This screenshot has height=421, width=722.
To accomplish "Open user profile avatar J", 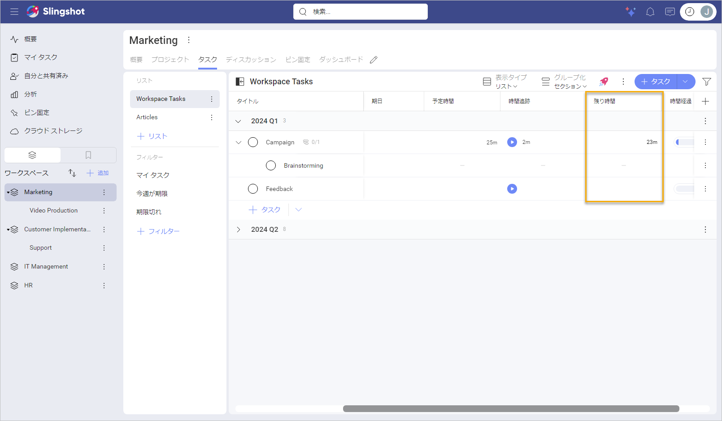I will [707, 12].
